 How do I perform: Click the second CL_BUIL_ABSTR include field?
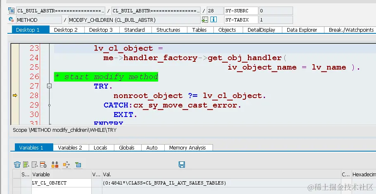tap(156, 11)
